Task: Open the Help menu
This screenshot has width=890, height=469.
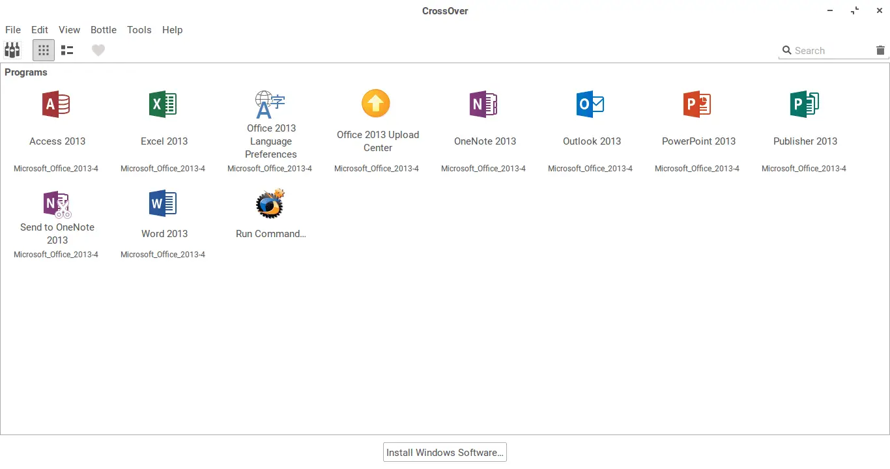Action: point(173,30)
